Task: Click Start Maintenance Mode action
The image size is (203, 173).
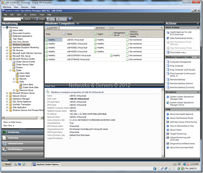Action: (181, 38)
